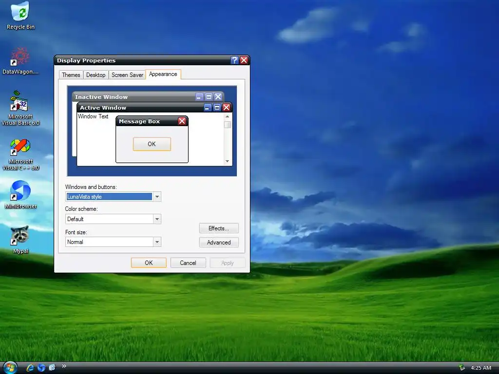Image resolution: width=499 pixels, height=374 pixels.
Task: Click the Inactive Window preview close icon
Action: click(218, 97)
